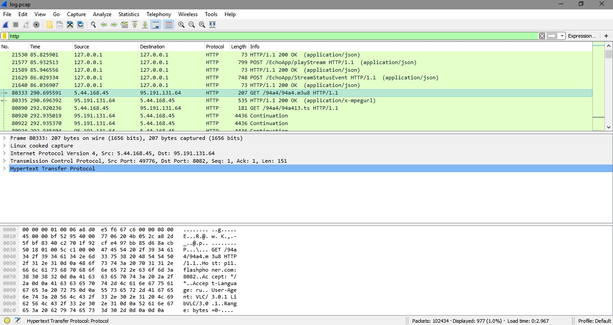Click the Resize columns toolbar icon
This screenshot has height=325, width=613.
(x=212, y=25)
